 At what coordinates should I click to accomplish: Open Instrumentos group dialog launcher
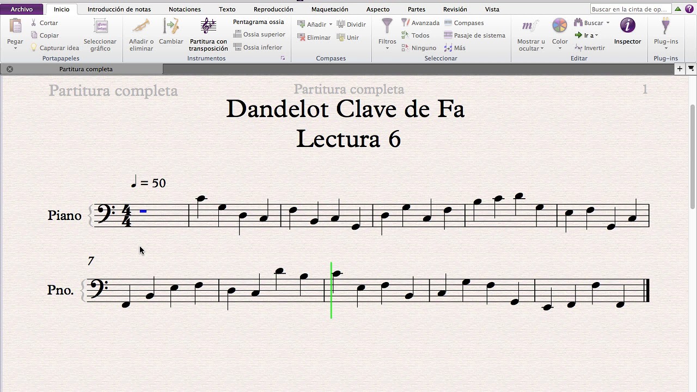[283, 58]
